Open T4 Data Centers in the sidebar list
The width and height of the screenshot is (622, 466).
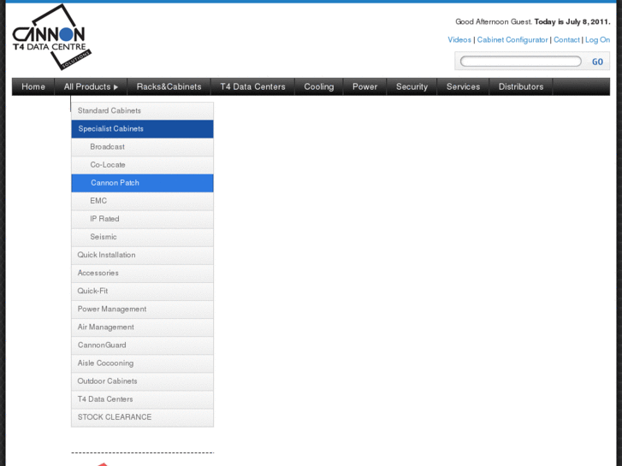click(x=142, y=399)
